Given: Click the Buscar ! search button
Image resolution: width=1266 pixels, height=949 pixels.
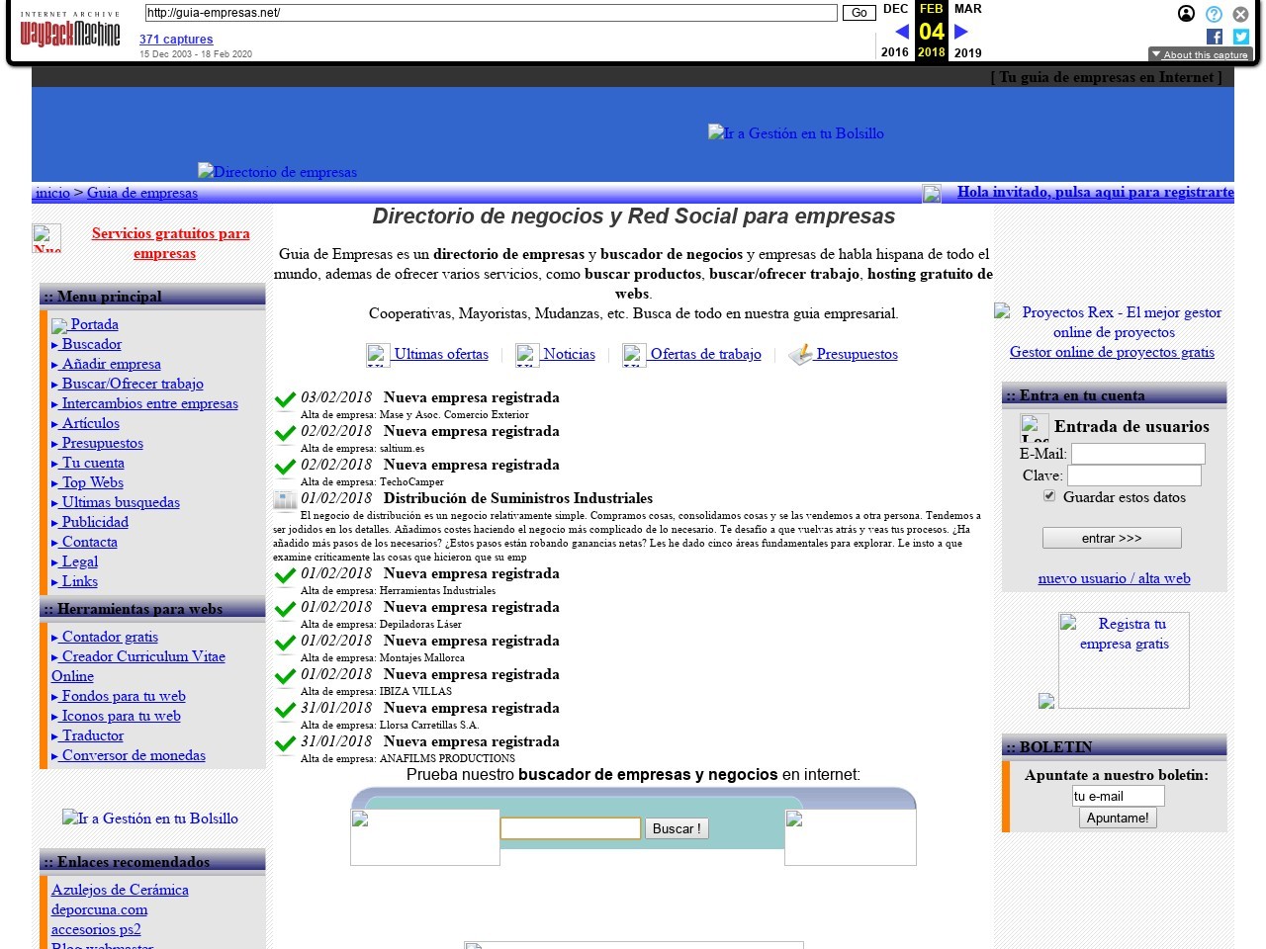Looking at the screenshot, I should [x=677, y=828].
